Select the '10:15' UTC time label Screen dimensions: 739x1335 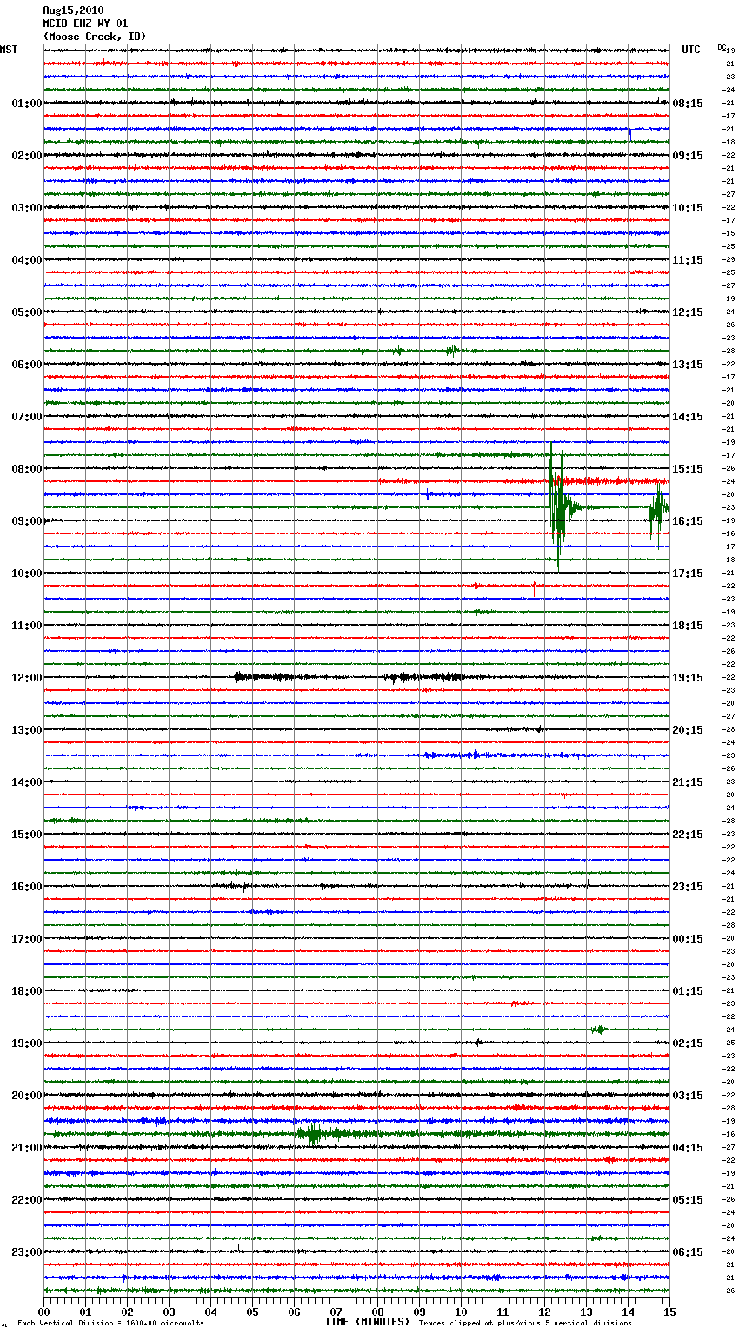(x=688, y=208)
